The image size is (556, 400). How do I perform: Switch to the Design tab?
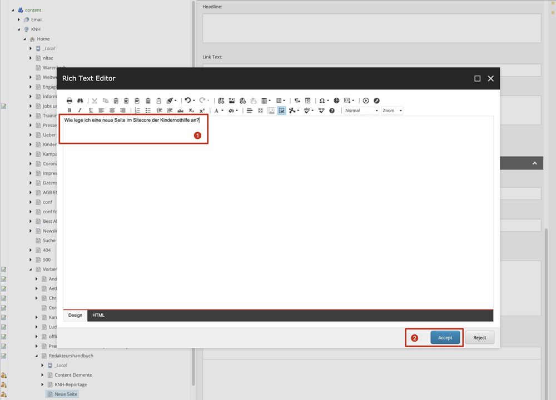(75, 316)
